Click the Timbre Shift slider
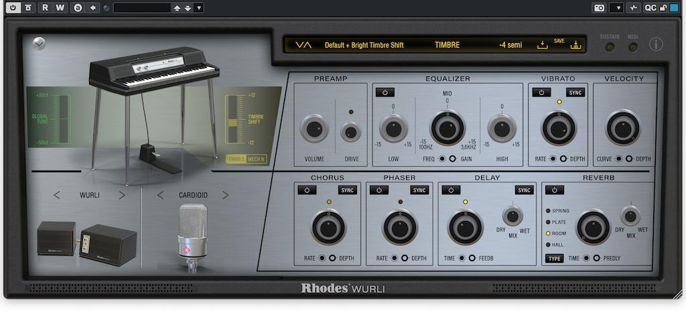This screenshot has height=315, width=686. pyautogui.click(x=232, y=119)
